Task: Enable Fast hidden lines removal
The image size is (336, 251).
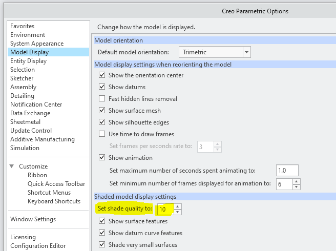Action: click(102, 99)
